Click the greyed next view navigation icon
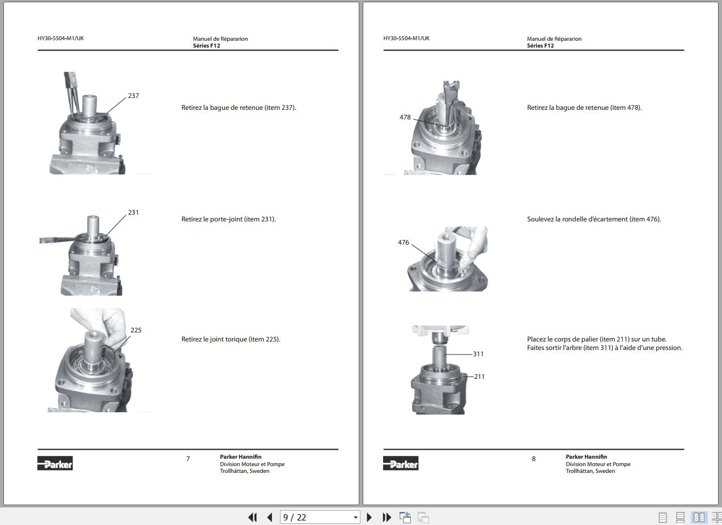The image size is (722, 525). pyautogui.click(x=423, y=517)
